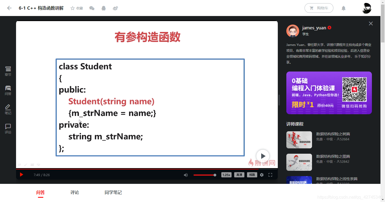Open 数据结构探险之图篇 course title
385x202 pixels.
coord(333,156)
